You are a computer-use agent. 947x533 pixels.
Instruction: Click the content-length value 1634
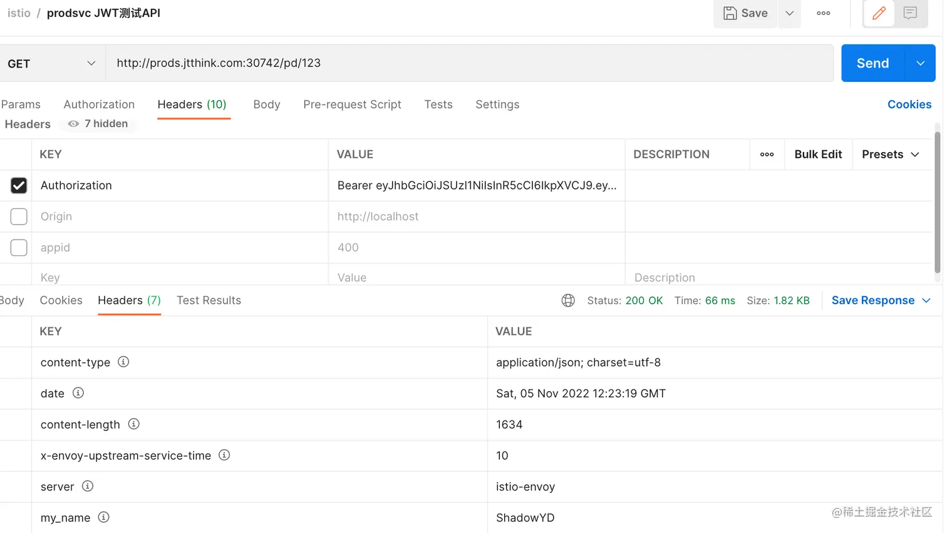coord(509,425)
